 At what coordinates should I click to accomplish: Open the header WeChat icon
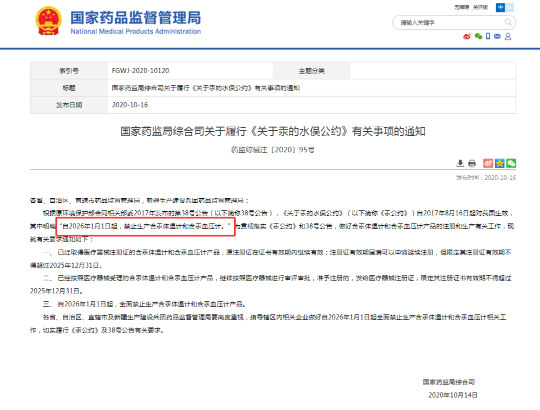coord(478,37)
